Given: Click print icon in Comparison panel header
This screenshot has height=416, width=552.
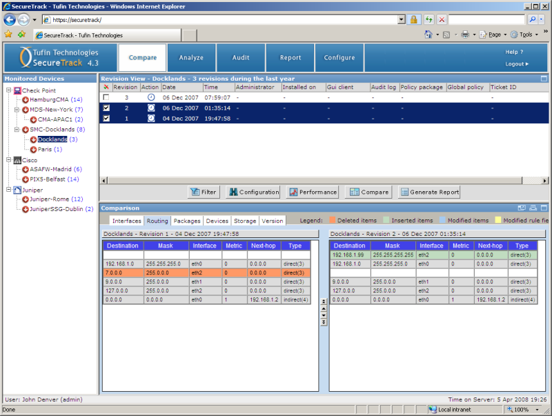Looking at the screenshot, I should tap(533, 208).
